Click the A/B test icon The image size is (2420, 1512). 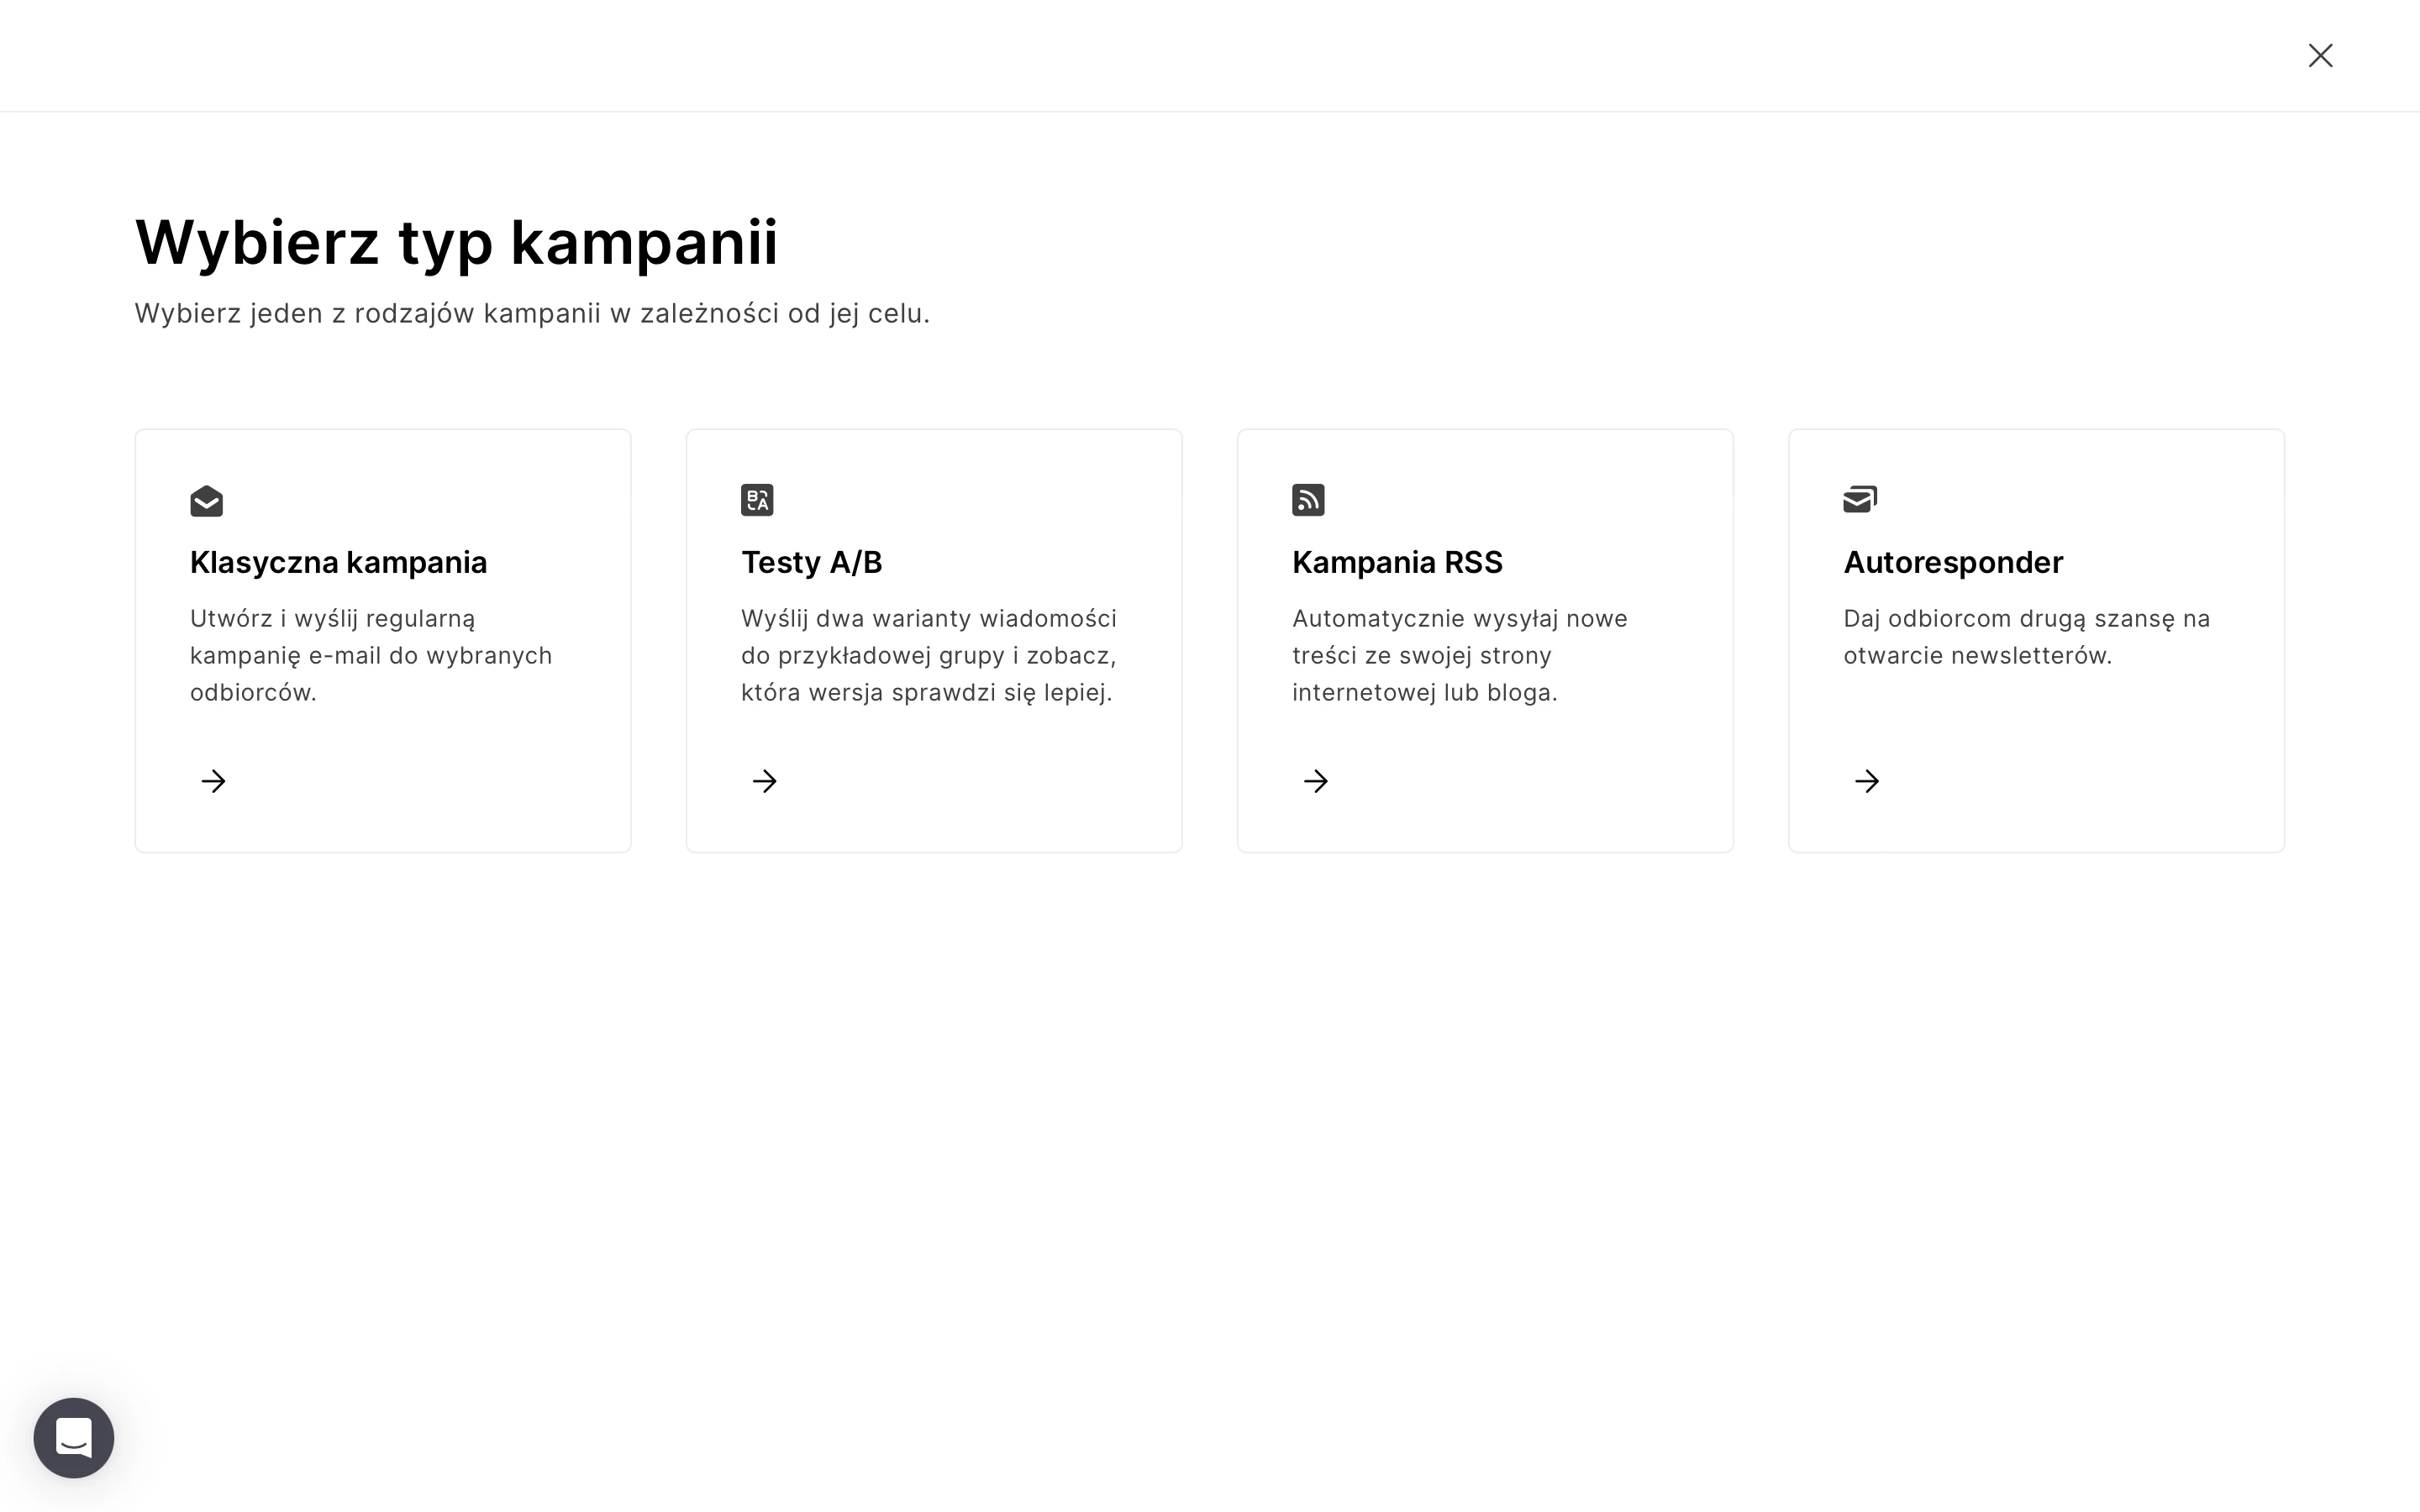point(757,500)
